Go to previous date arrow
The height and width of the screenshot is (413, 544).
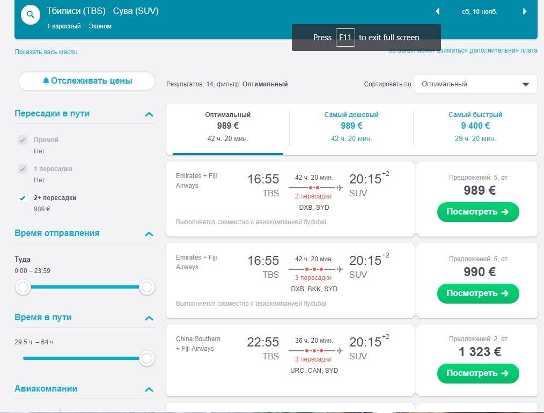point(437,11)
